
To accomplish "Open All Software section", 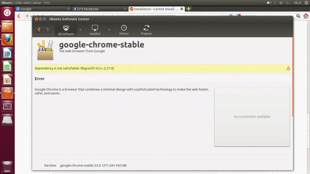I will click(x=66, y=30).
